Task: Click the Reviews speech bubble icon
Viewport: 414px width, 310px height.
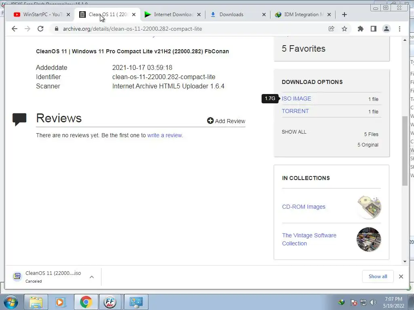Action: [19, 119]
